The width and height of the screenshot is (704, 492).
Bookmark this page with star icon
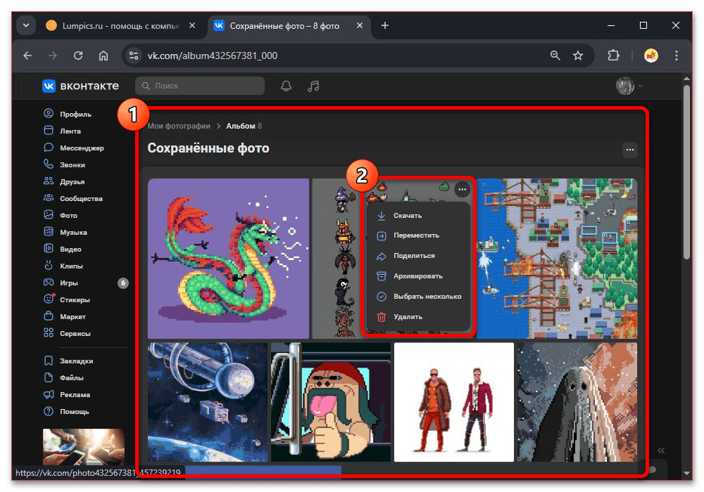578,56
